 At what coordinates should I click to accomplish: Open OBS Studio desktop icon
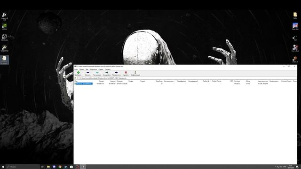point(4,37)
